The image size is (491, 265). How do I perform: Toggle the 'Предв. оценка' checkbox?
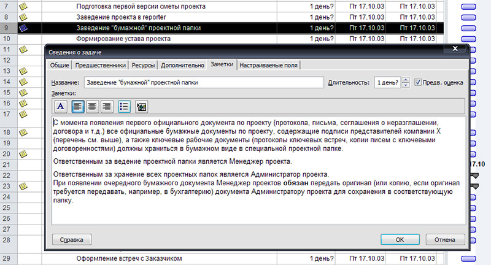pos(419,82)
